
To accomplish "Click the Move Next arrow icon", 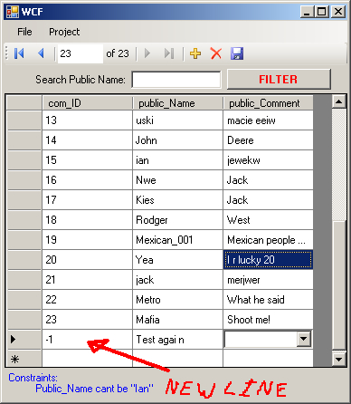I will [147, 53].
